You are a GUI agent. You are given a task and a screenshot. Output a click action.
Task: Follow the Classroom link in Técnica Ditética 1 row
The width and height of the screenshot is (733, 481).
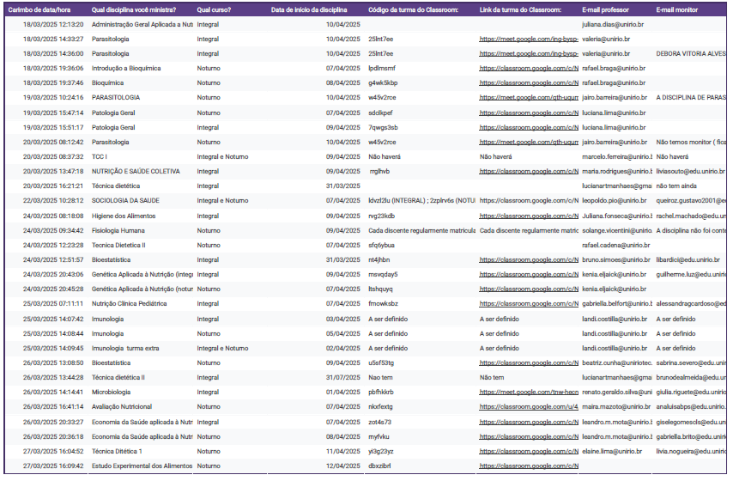tap(528, 451)
